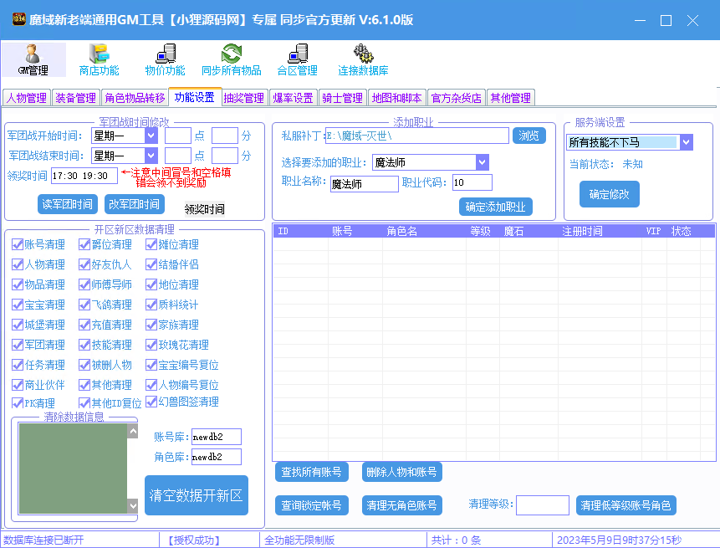Open the 商店功能 toolbar icon

coord(99,54)
